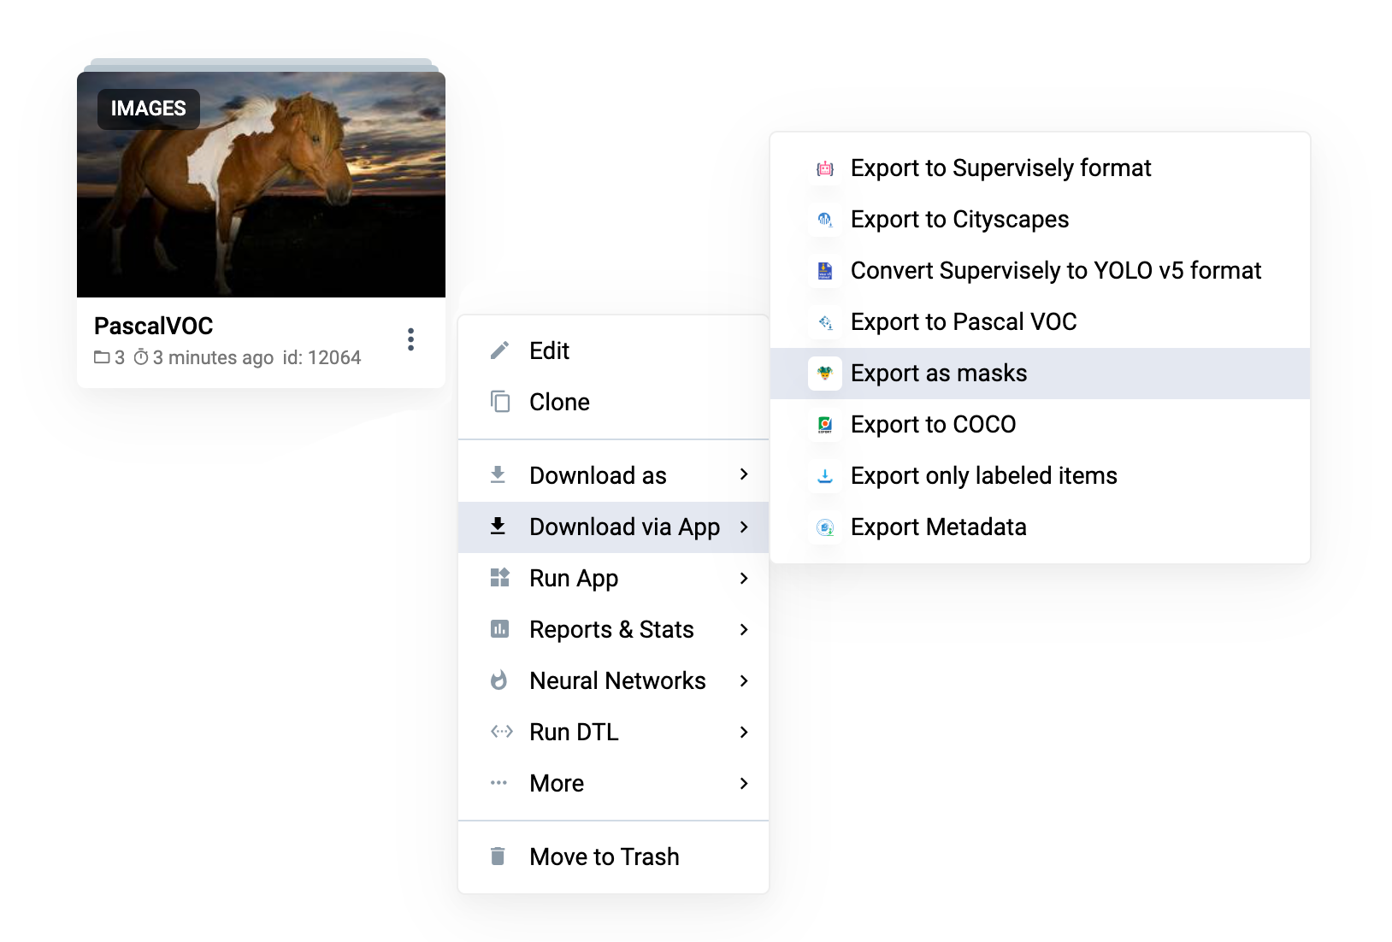Select the Export to Cityscapes icon

pos(823,219)
